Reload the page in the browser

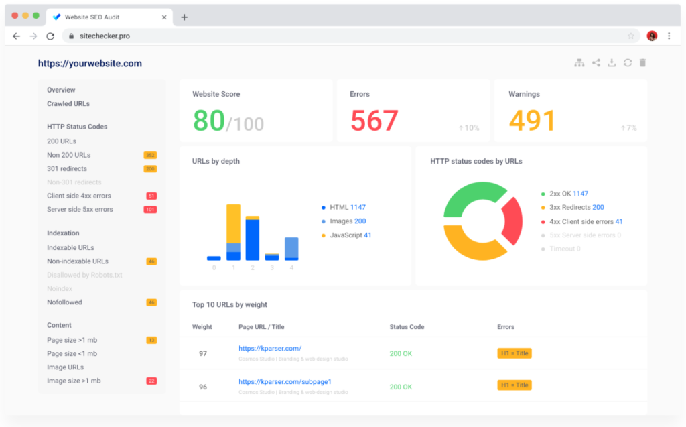pyautogui.click(x=50, y=36)
